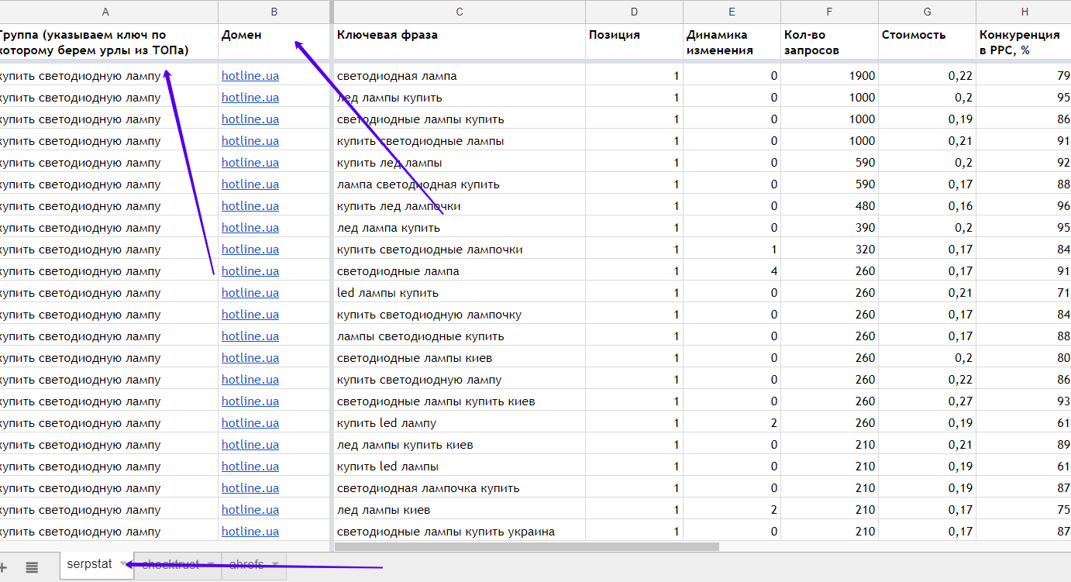Open the serpstat tab dropdown arrow
Image resolution: width=1071 pixels, height=582 pixels.
122,564
